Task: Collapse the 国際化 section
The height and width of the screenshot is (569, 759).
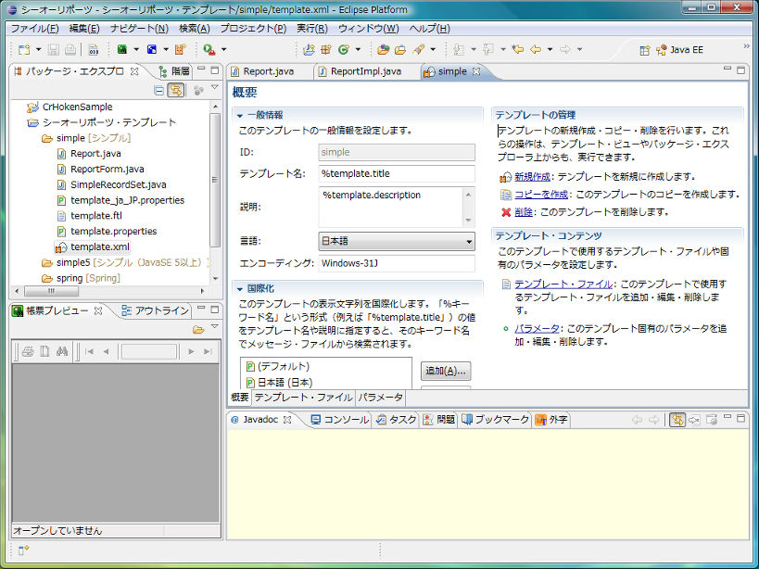Action: click(240, 289)
